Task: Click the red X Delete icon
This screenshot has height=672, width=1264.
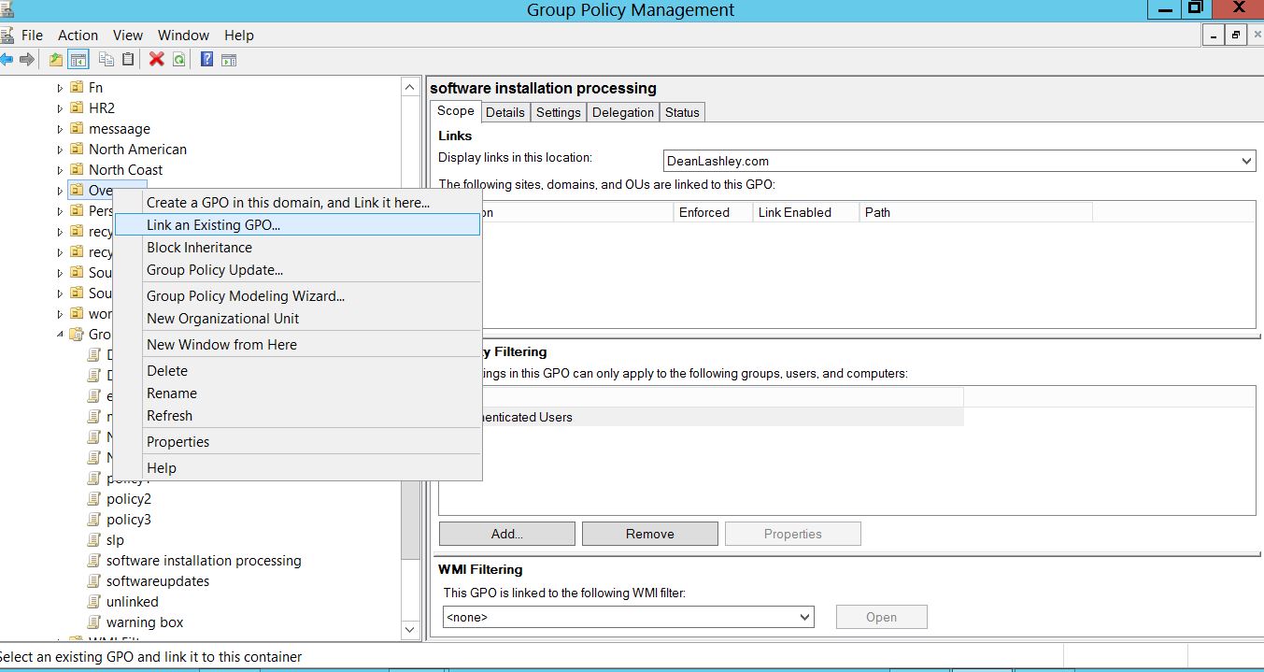Action: pyautogui.click(x=156, y=60)
